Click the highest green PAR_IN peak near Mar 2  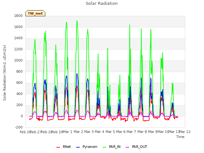[77, 21]
